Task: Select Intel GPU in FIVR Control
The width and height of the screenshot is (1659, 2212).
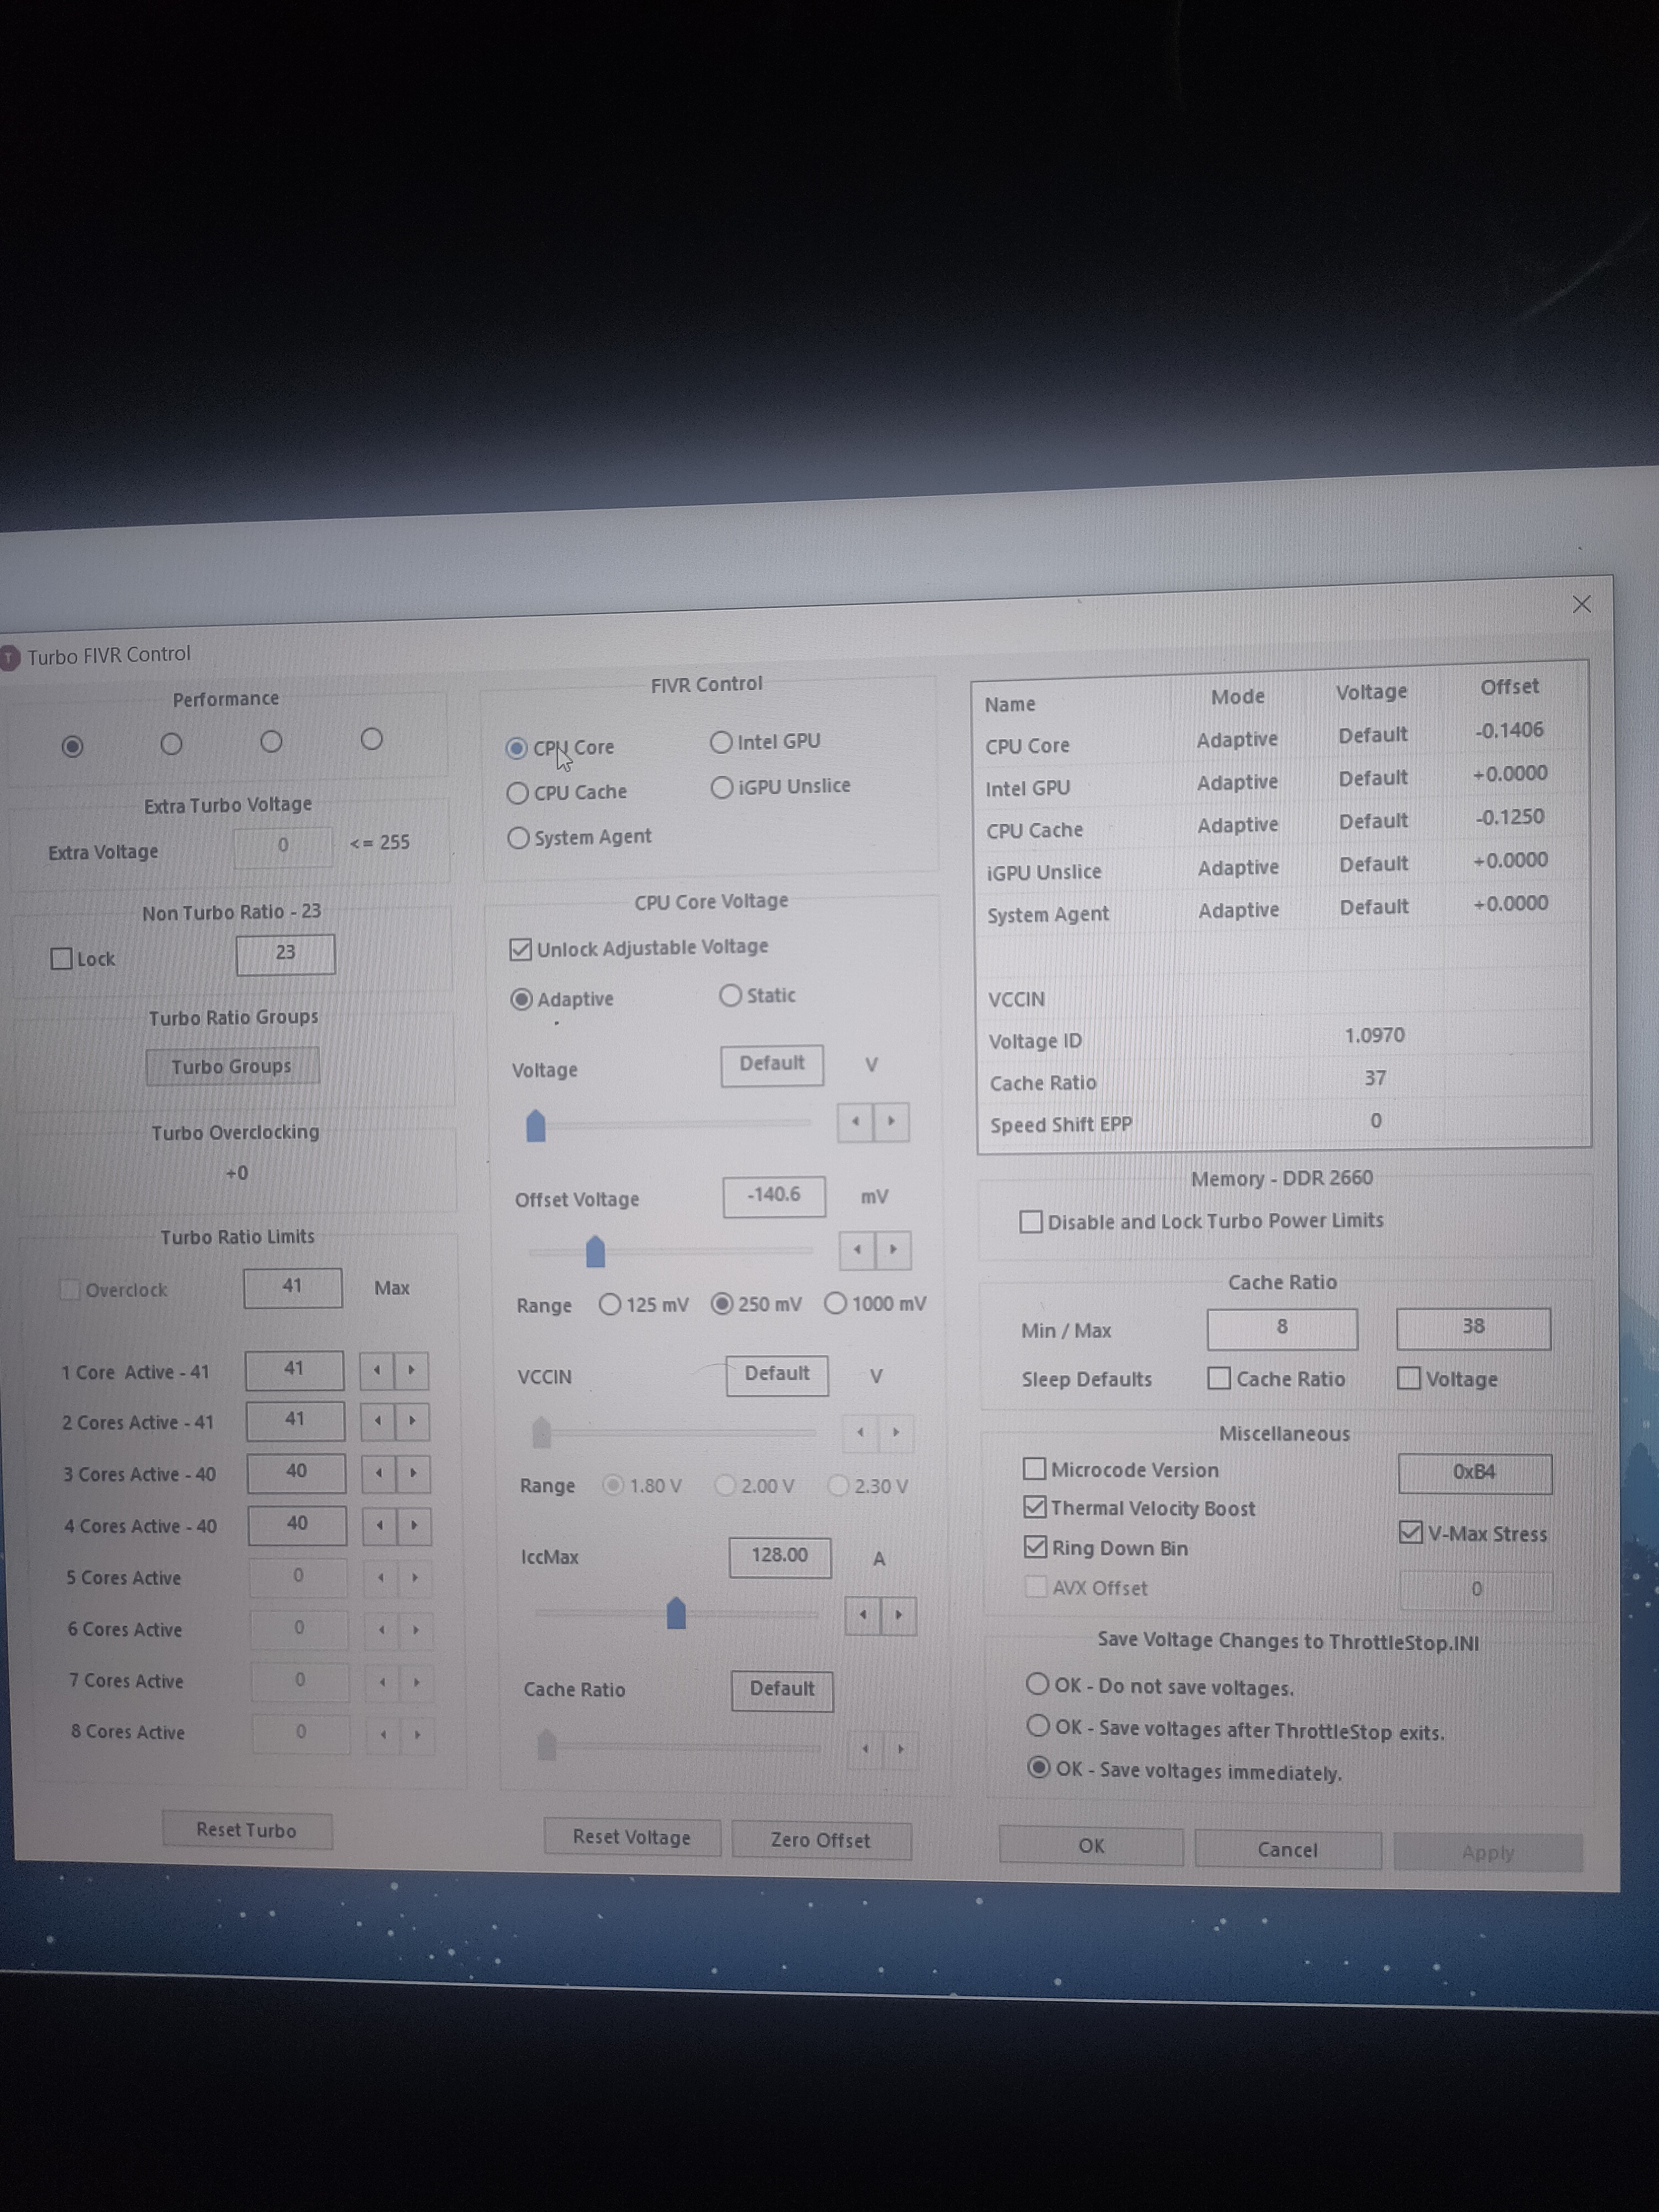Action: (x=721, y=742)
